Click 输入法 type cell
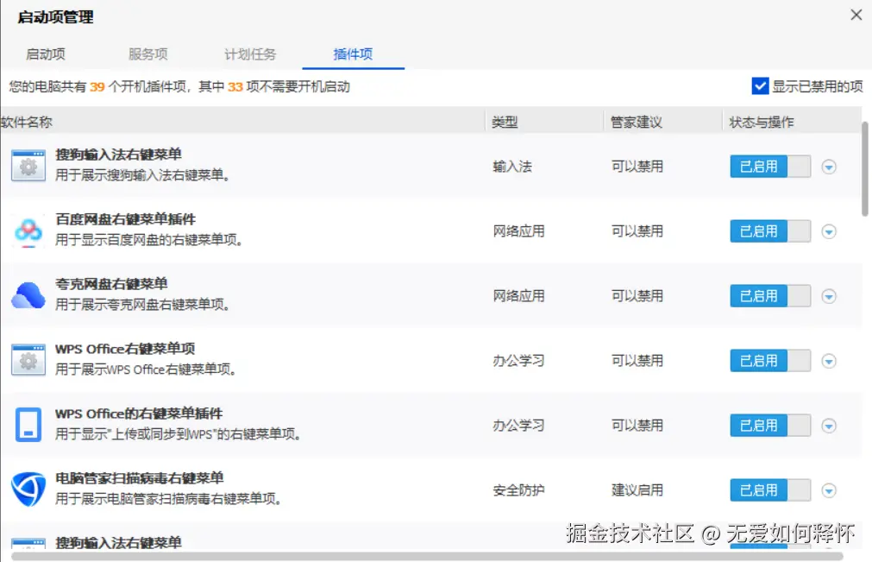 click(x=512, y=167)
